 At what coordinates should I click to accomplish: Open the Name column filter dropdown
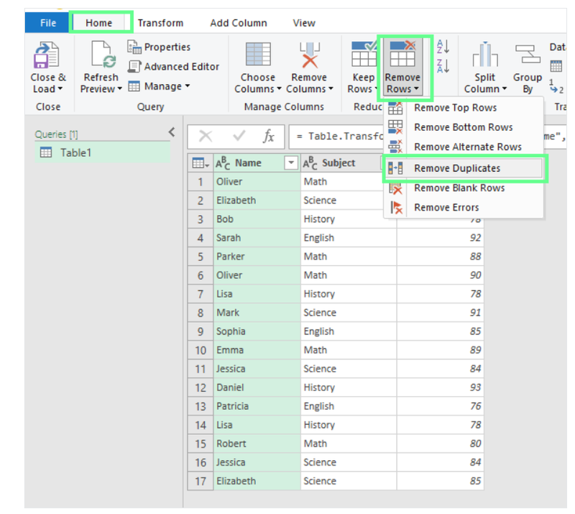291,162
